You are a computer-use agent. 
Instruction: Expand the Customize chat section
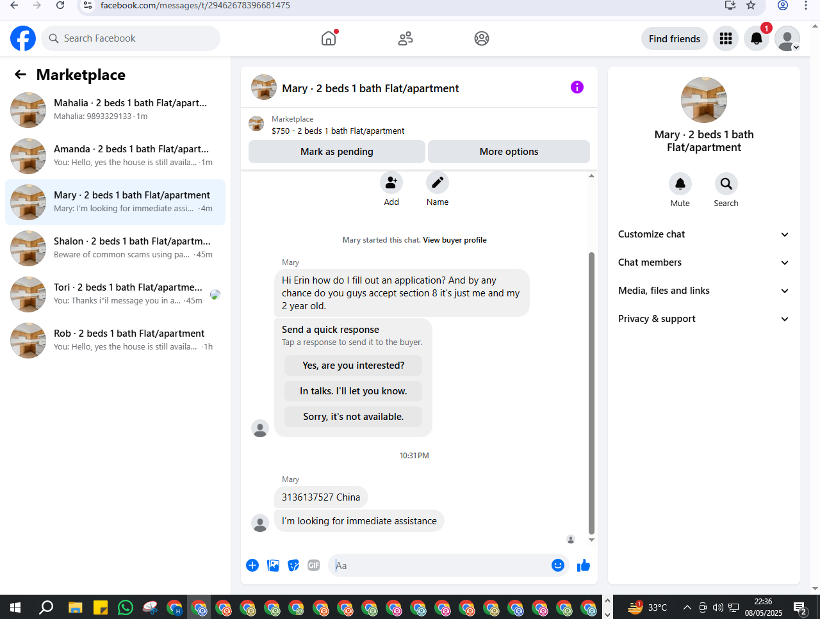pos(703,234)
